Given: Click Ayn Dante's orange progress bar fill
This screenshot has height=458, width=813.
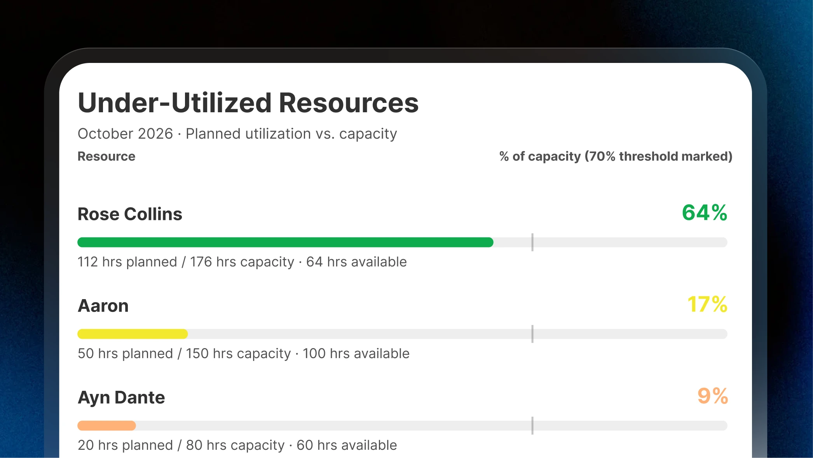Looking at the screenshot, I should 106,426.
